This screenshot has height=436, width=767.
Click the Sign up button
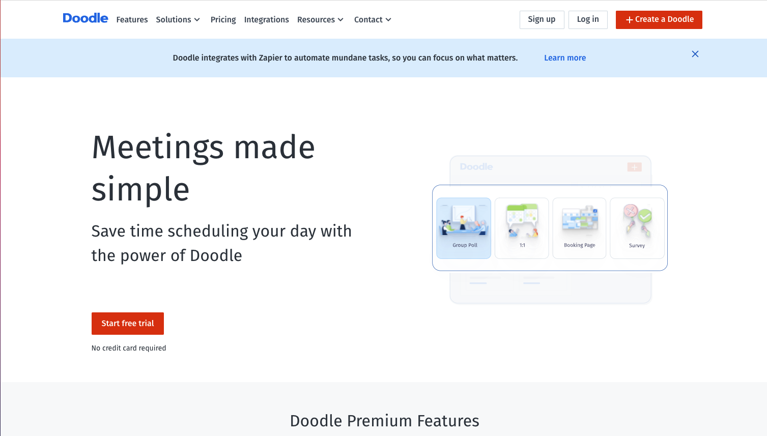pyautogui.click(x=542, y=19)
